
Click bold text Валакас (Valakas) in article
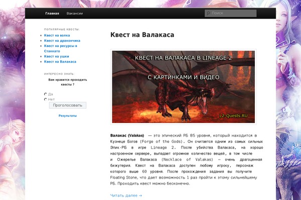127,135
